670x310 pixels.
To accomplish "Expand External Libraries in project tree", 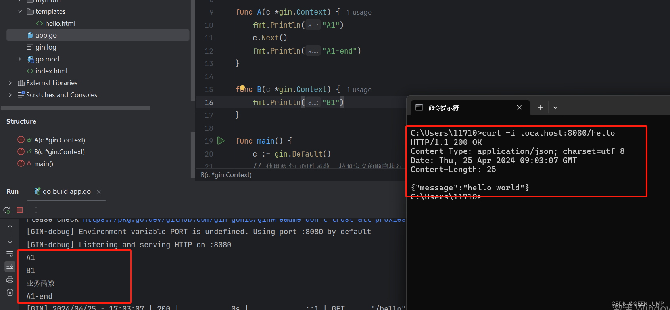I will tap(10, 83).
